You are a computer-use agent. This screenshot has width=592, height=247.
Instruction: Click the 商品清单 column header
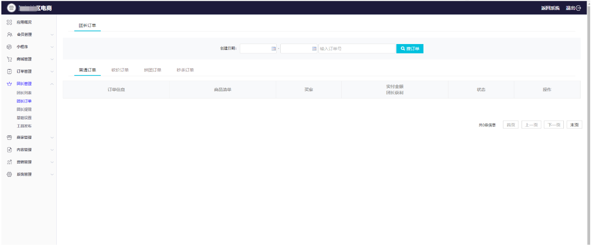[x=223, y=89]
